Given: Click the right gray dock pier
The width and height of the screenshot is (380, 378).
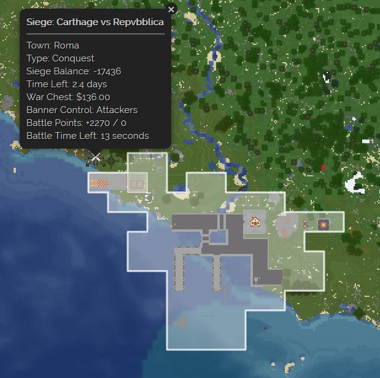Looking at the screenshot, I should (x=216, y=269).
